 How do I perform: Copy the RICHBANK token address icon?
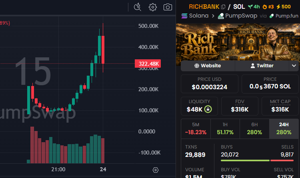[223, 7]
